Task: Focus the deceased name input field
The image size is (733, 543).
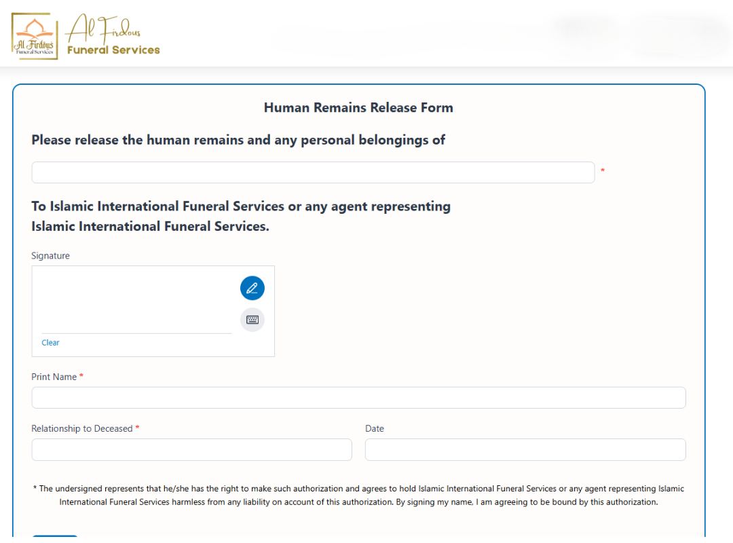Action: pyautogui.click(x=313, y=172)
